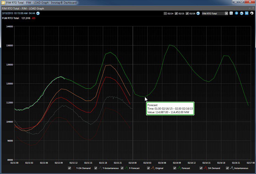Image resolution: width=256 pixels, height=174 pixels.
Task: Click the 02/15 21 x-axis label
Action: point(118,163)
